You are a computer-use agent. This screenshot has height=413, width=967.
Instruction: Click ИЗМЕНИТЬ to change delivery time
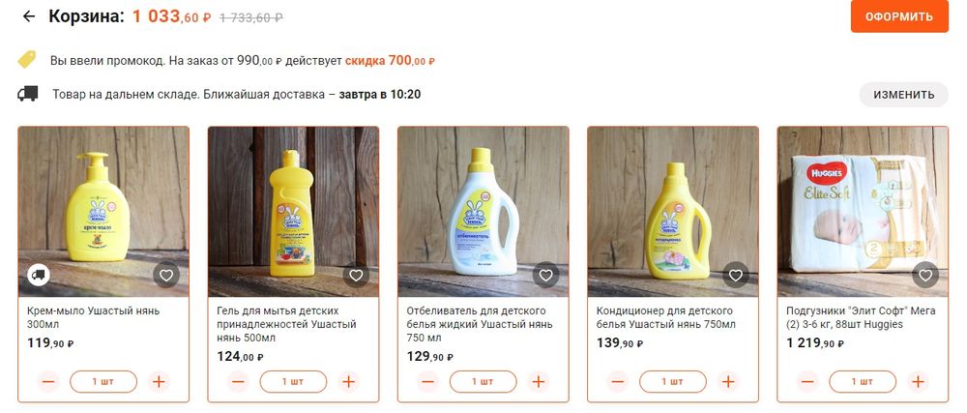point(903,95)
